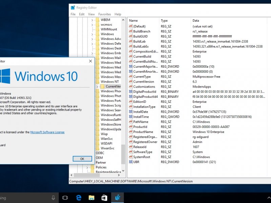271x203 pixels.
Task: Click the UBR DWORD value icon
Action: click(x=130, y=162)
